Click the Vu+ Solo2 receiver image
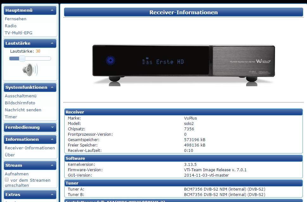 (183, 65)
